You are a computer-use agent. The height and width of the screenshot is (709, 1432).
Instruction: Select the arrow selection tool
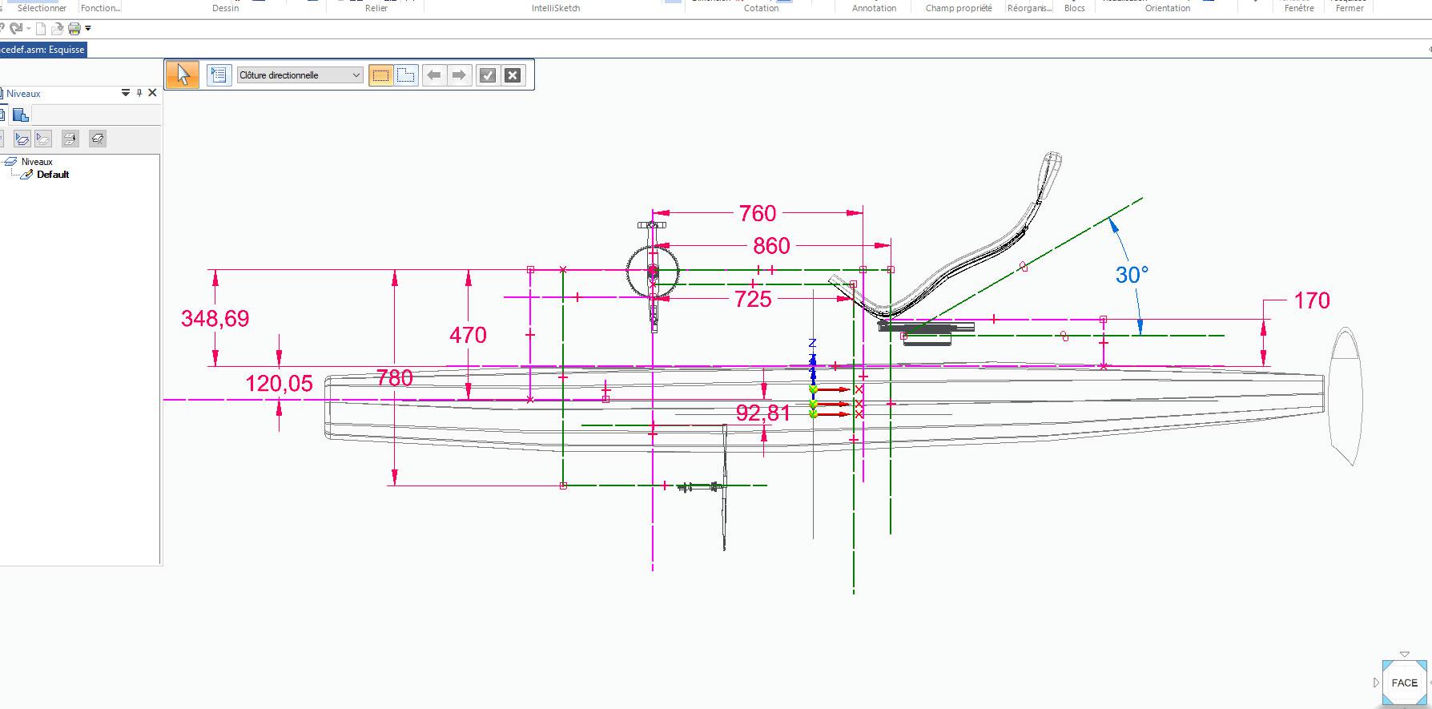pos(183,75)
